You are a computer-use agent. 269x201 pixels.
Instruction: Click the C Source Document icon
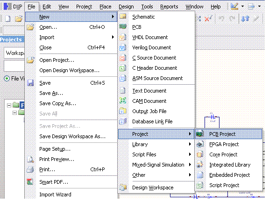pyautogui.click(x=123, y=58)
